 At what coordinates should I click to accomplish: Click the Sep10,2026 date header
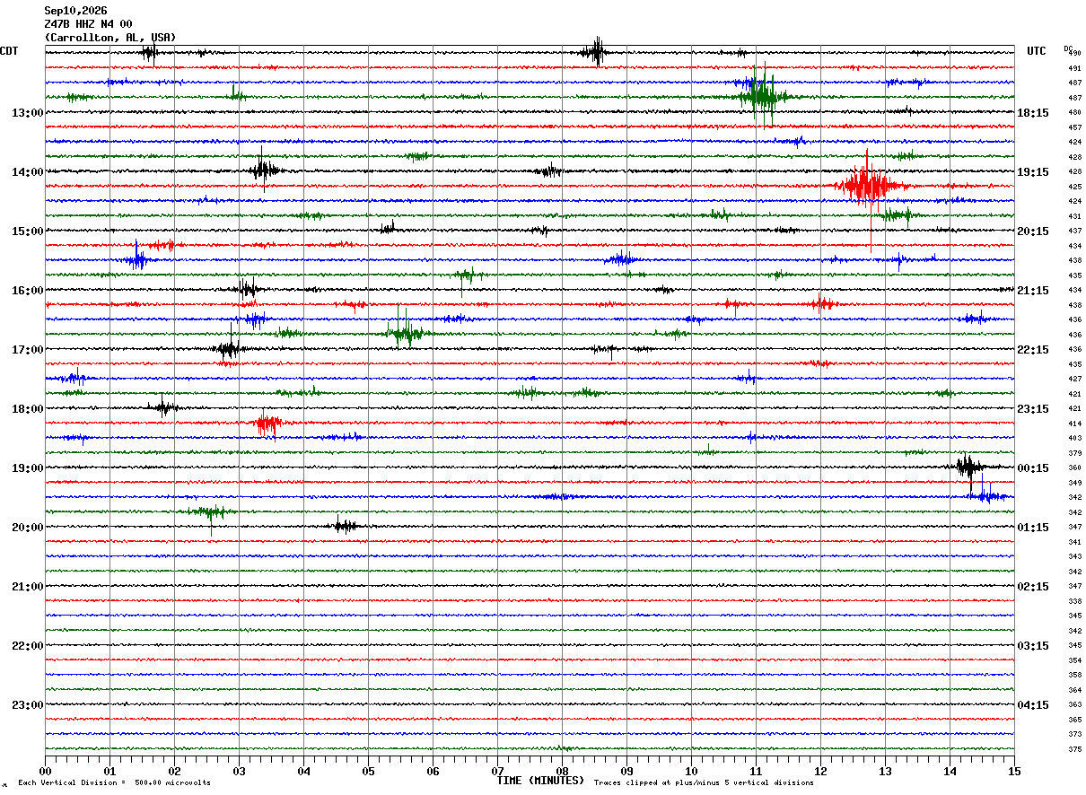point(75,11)
